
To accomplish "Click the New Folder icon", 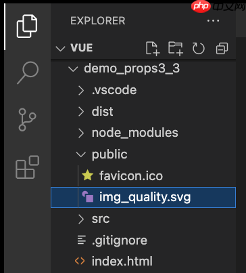I will (176, 48).
